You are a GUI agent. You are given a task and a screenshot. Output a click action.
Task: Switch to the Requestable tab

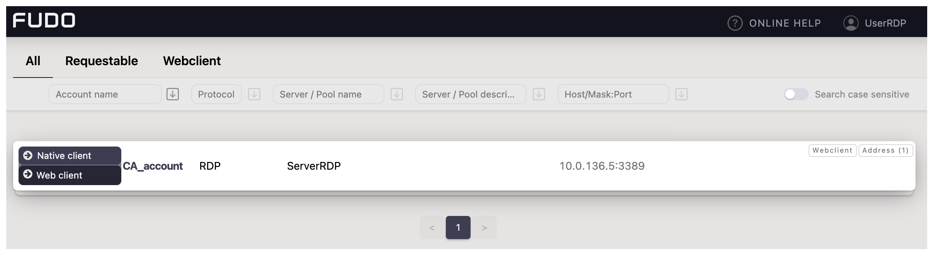[102, 61]
